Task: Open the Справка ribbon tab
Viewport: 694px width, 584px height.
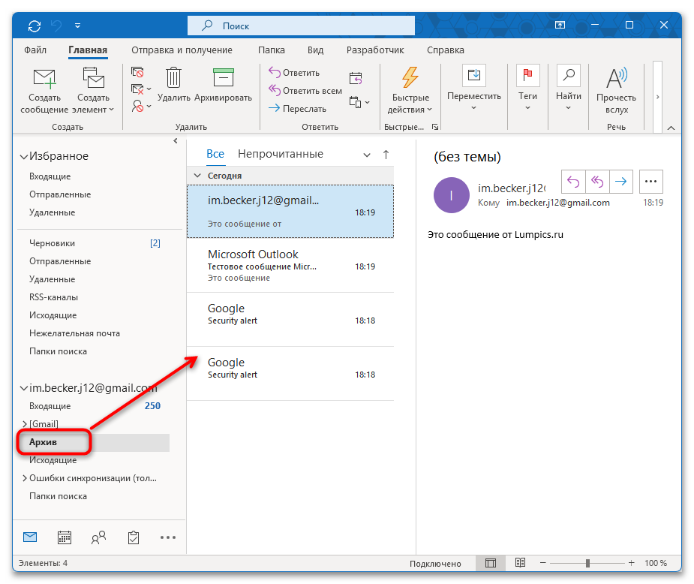Action: 445,50
